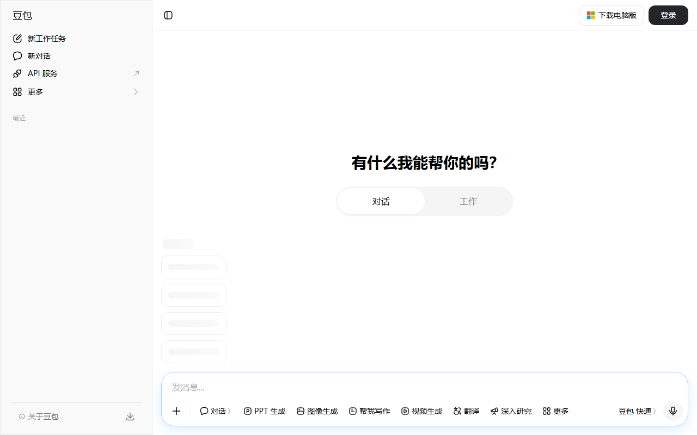Collapse the sidebar with the panel icon
This screenshot has width=697, height=435.
[168, 15]
